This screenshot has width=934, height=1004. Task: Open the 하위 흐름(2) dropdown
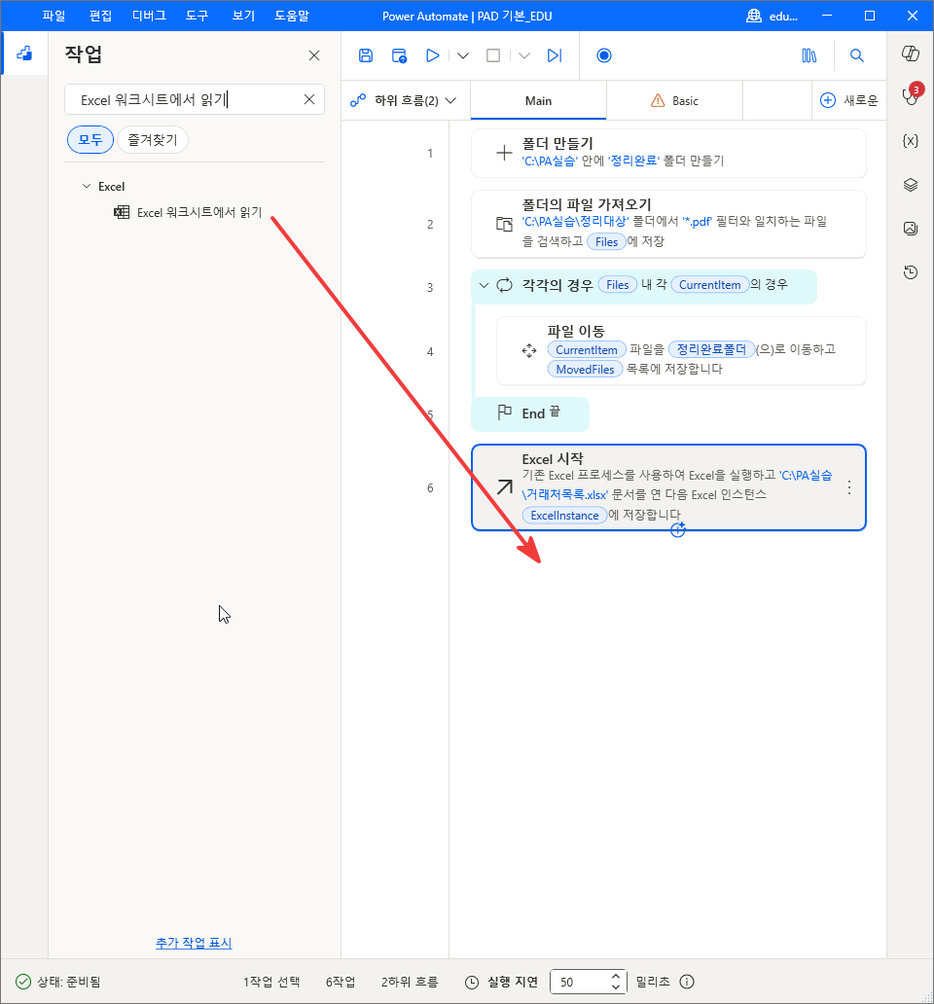(x=404, y=100)
